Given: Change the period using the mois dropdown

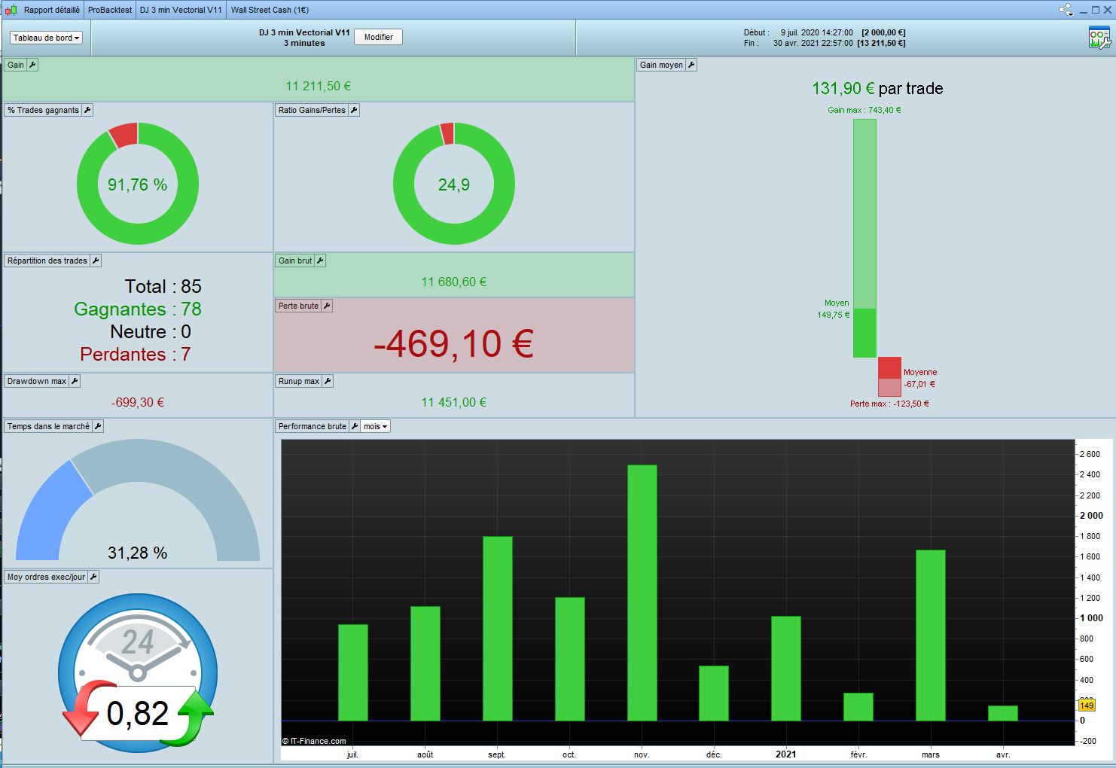Looking at the screenshot, I should (375, 426).
